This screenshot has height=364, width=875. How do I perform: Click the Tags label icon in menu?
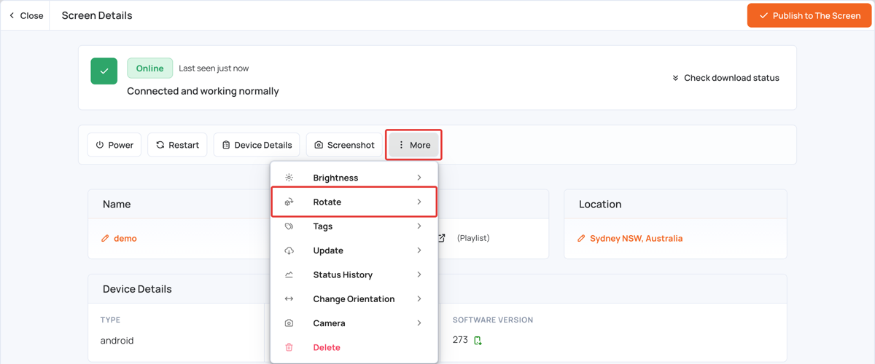(289, 226)
